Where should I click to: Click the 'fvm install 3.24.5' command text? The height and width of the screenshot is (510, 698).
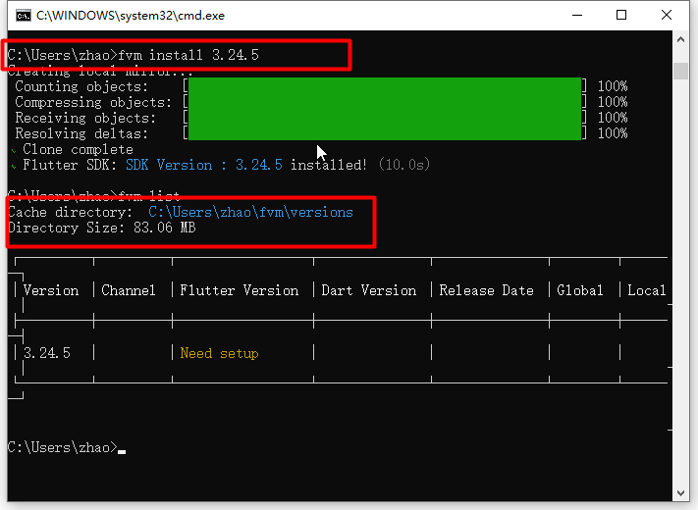(188, 55)
